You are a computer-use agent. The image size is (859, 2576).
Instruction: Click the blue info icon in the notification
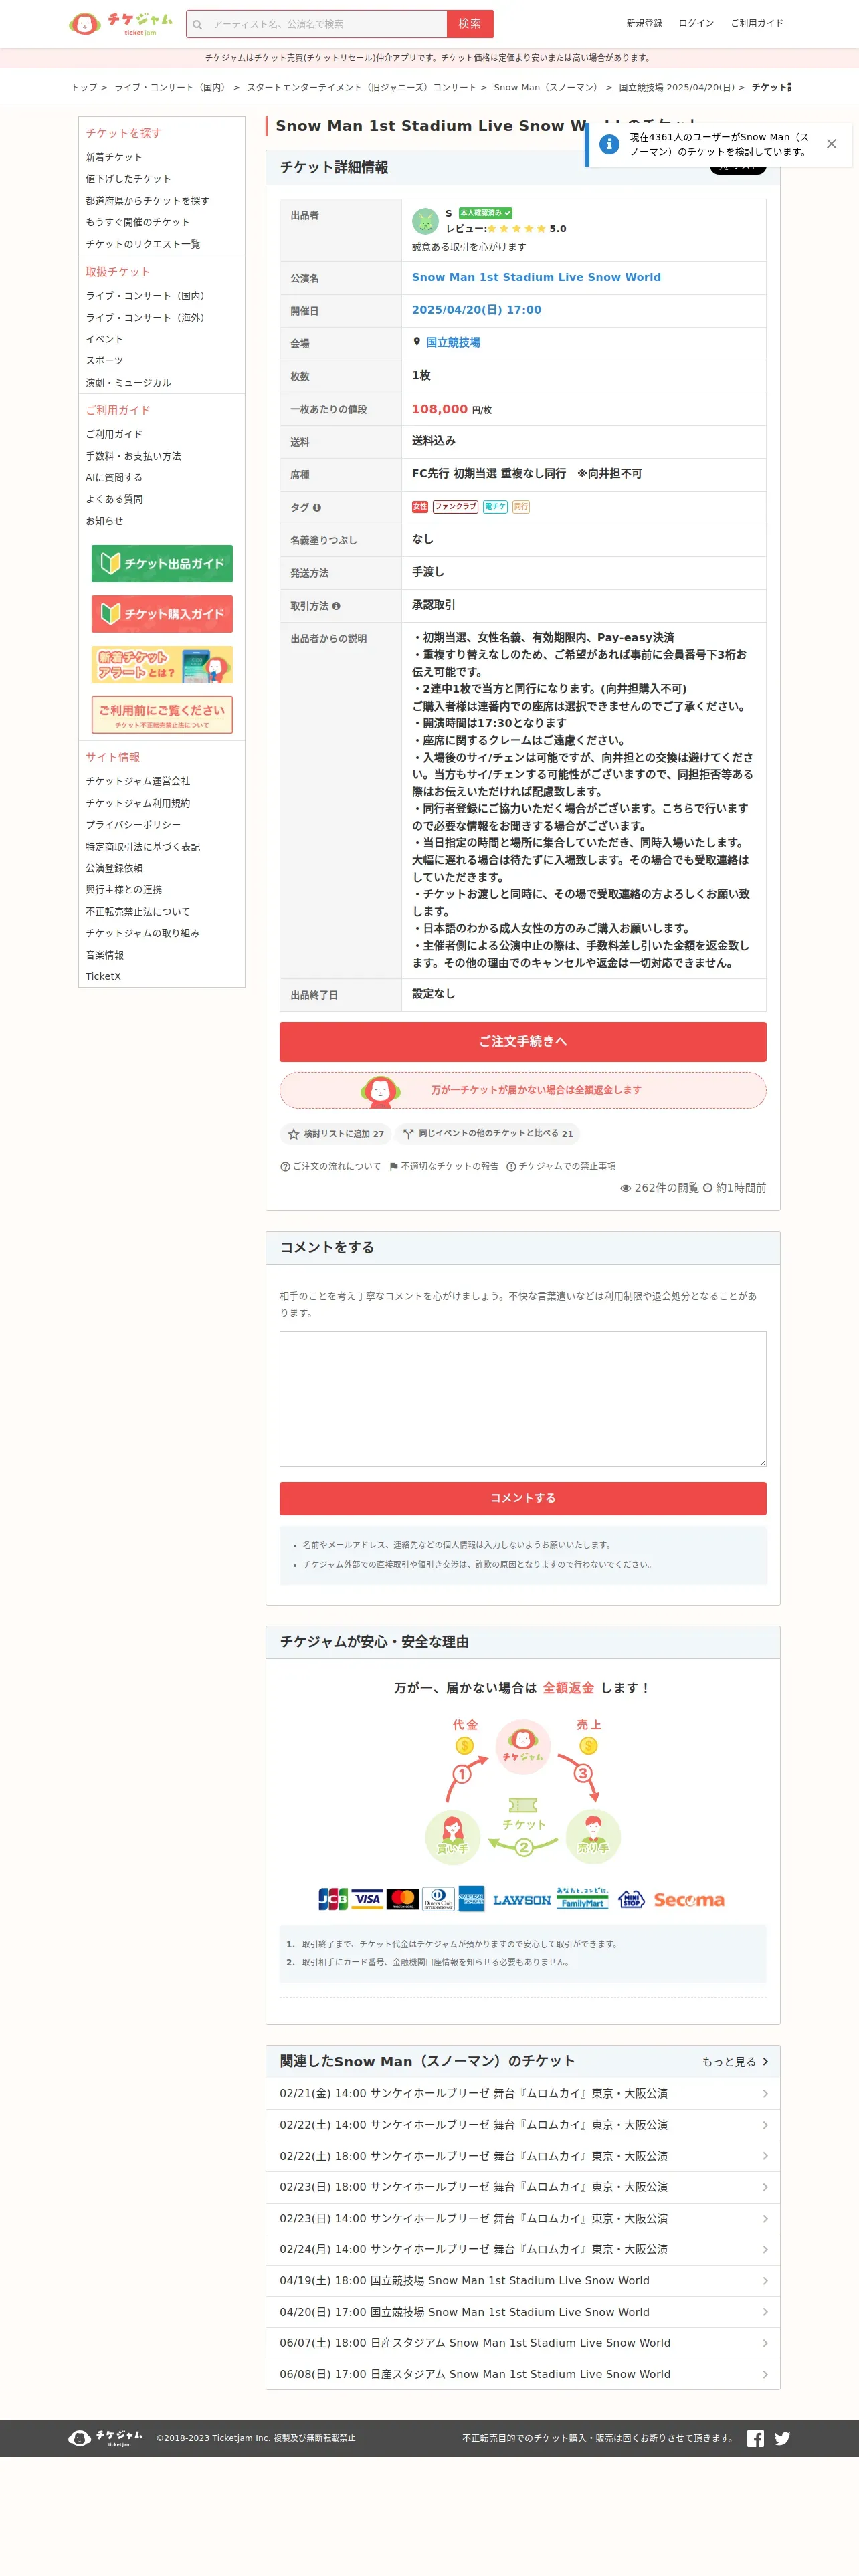point(608,144)
